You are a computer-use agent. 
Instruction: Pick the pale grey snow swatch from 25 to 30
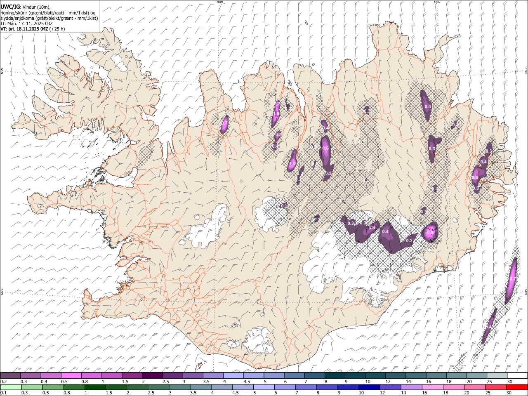tap(496, 376)
